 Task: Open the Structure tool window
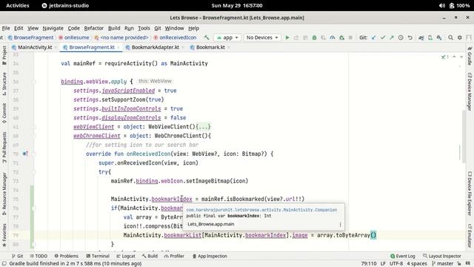pos(4,84)
